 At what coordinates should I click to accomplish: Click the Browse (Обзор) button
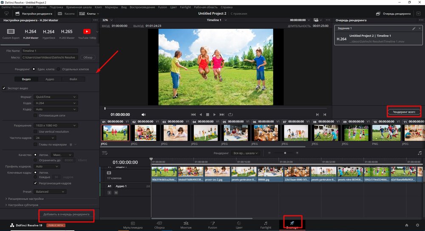[x=88, y=57]
